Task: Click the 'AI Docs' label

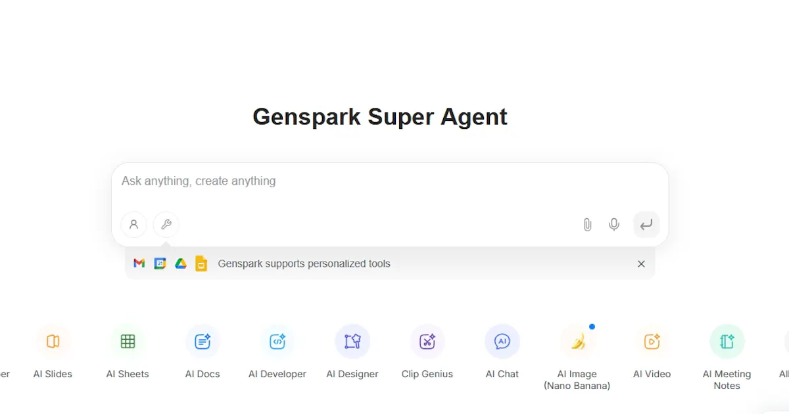Action: tap(203, 374)
